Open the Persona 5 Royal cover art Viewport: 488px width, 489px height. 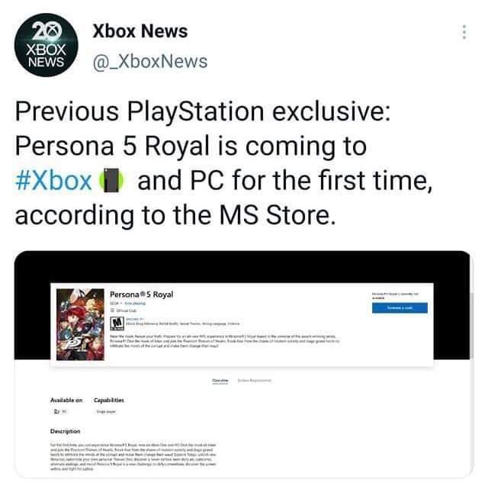(80, 325)
